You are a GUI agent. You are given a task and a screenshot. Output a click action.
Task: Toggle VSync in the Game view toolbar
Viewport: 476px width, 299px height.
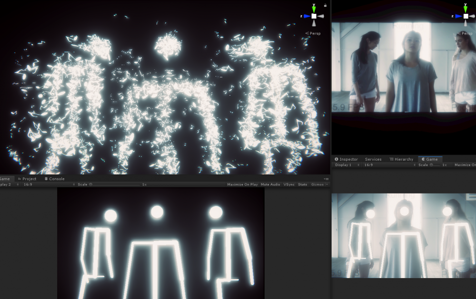tap(289, 184)
